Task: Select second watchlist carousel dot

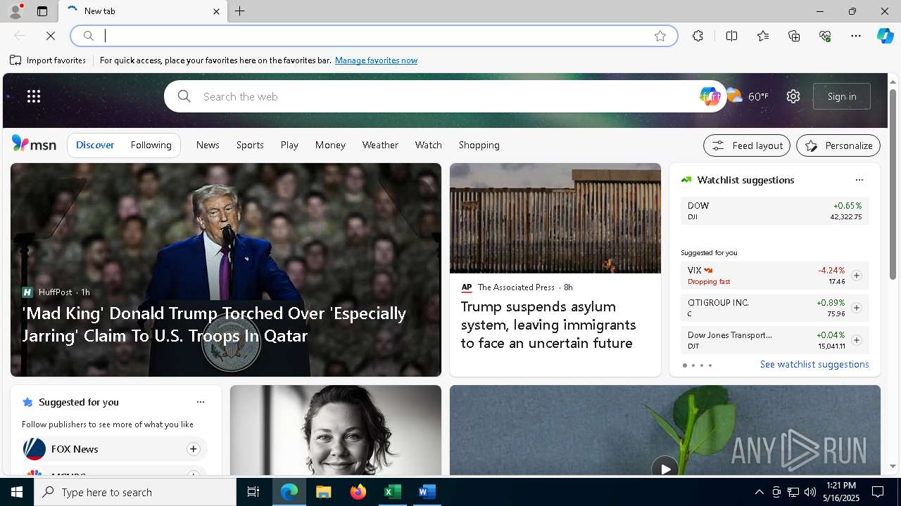Action: pos(693,365)
